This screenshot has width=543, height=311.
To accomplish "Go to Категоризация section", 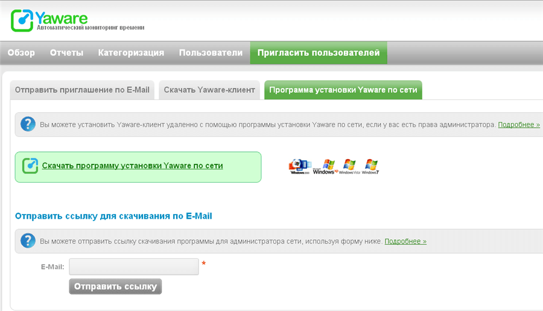I will [131, 52].
